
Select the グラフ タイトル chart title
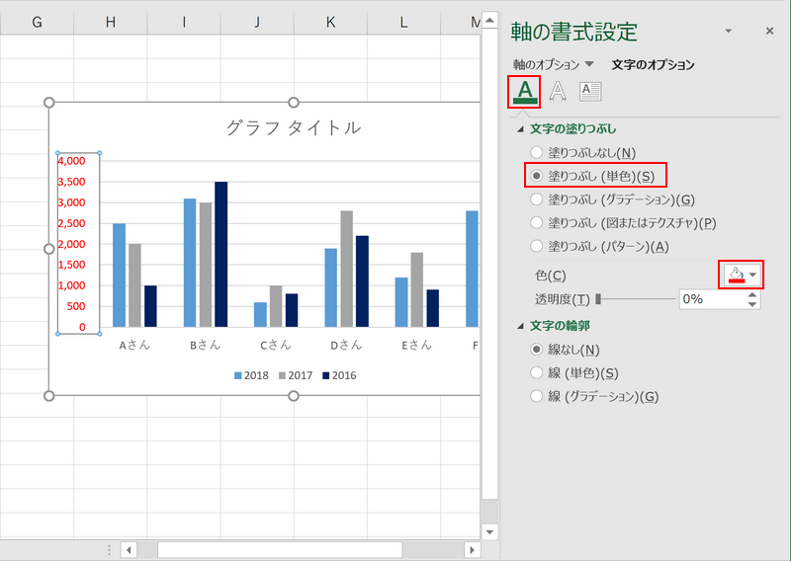(x=294, y=127)
